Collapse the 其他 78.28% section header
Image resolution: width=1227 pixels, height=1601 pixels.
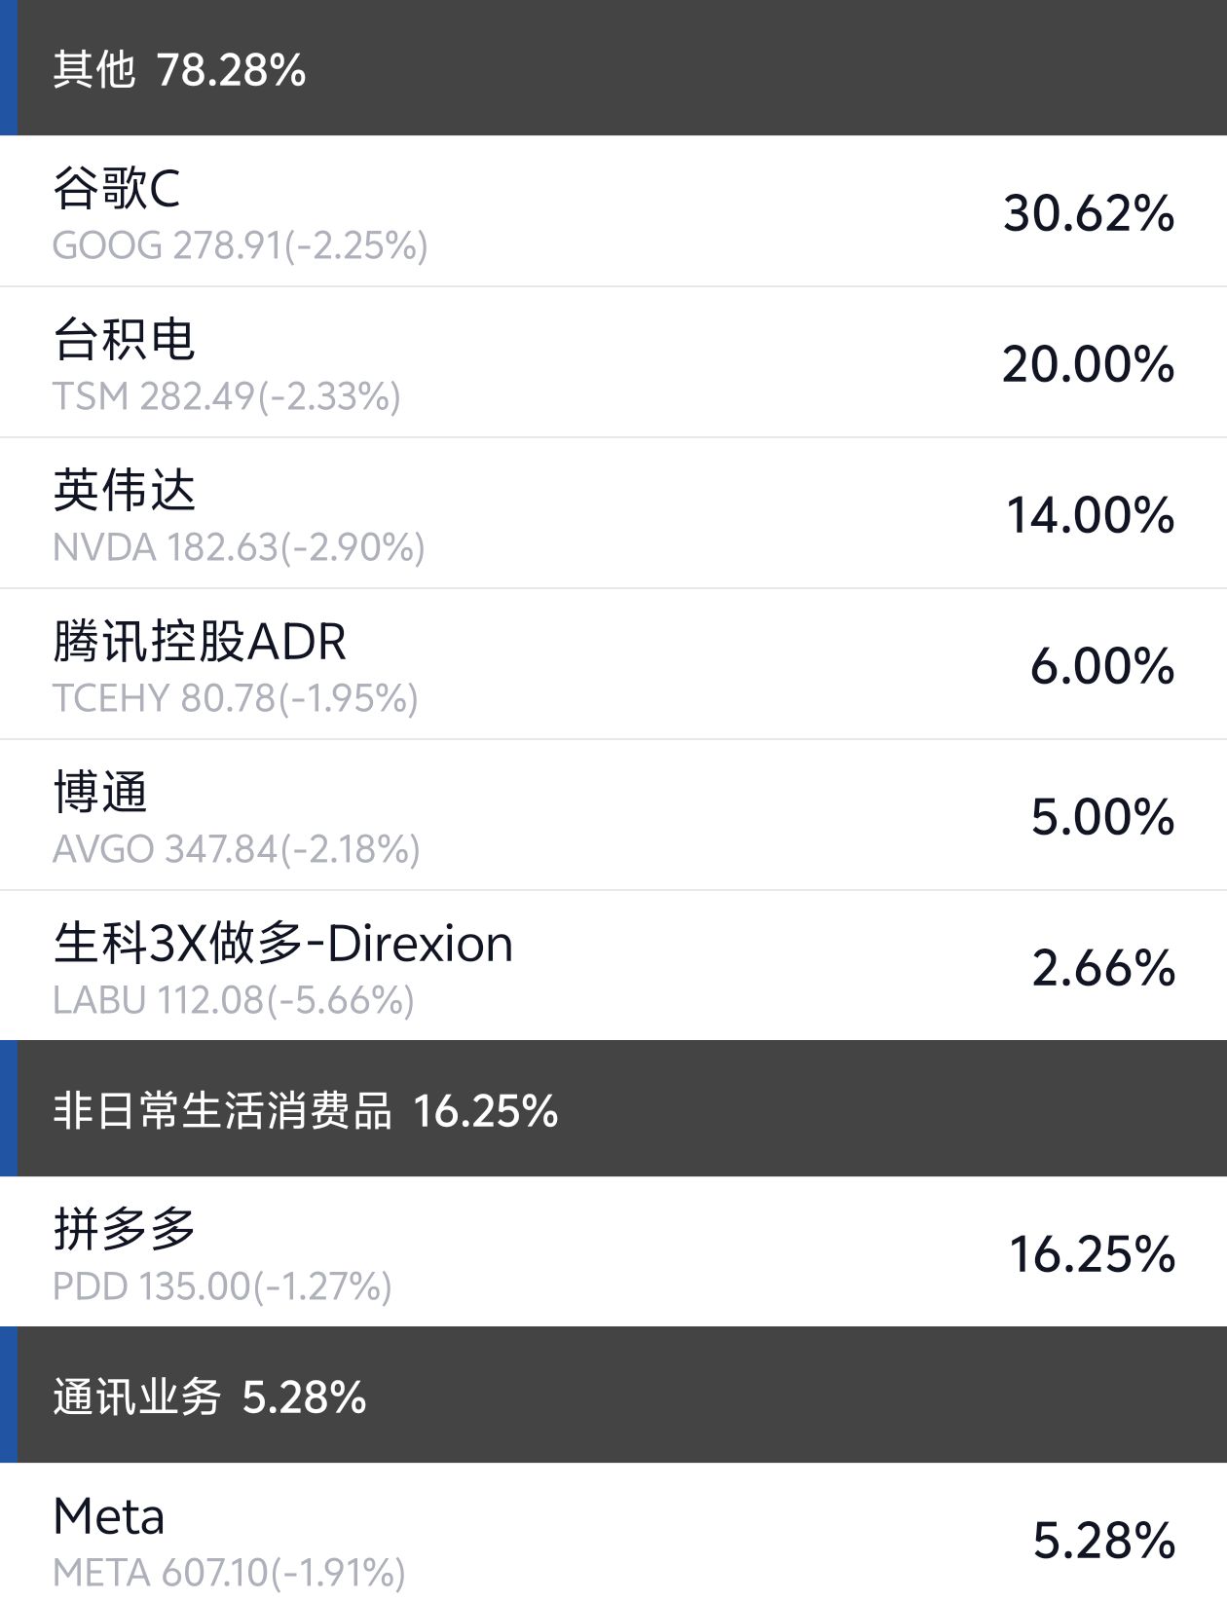[179, 70]
